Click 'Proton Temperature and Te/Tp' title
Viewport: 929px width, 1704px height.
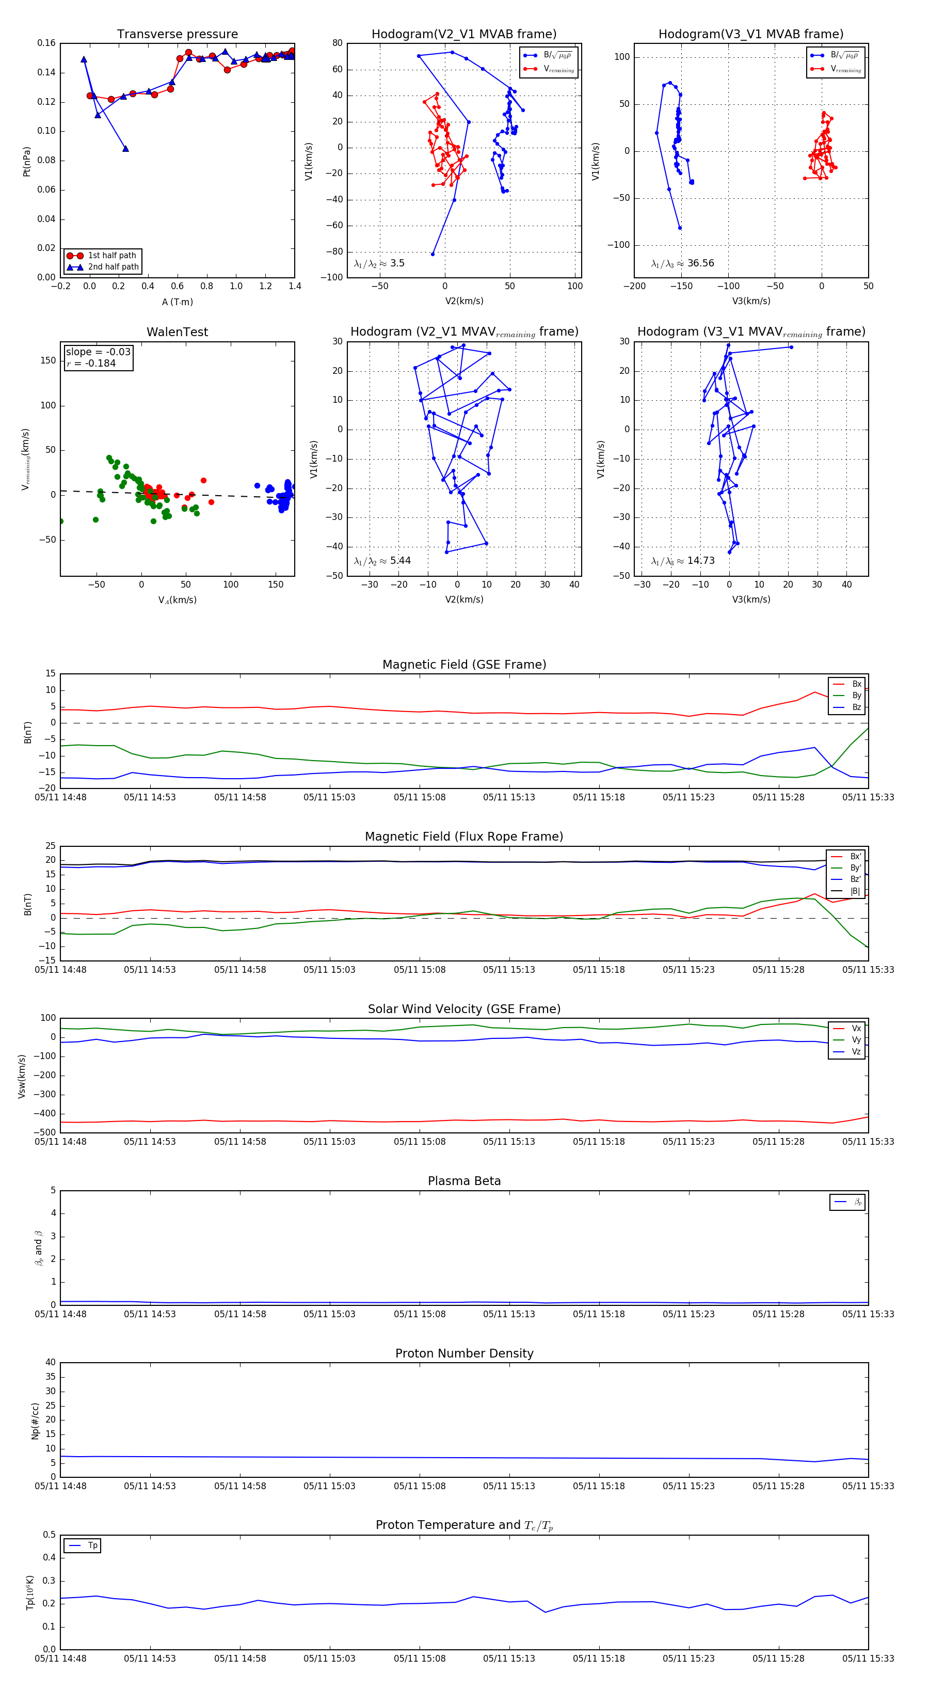[464, 1525]
